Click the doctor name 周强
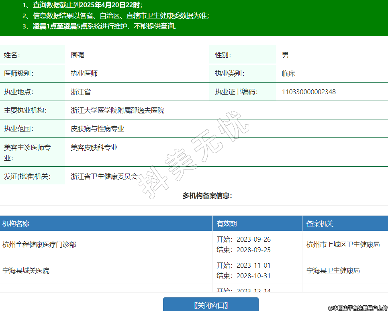The width and height of the screenshot is (388, 311). [x=78, y=55]
